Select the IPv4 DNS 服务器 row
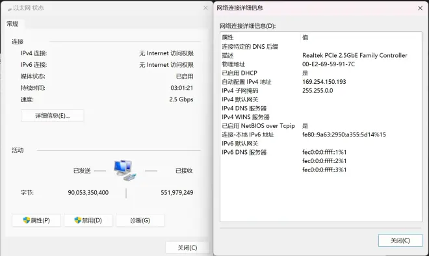Image resolution: width=429 pixels, height=256 pixels. coord(320,108)
